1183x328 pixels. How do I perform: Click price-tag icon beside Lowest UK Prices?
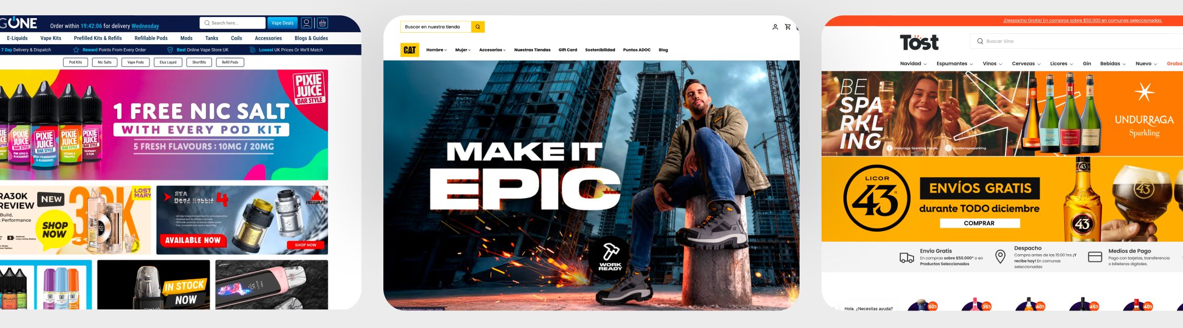tap(252, 50)
